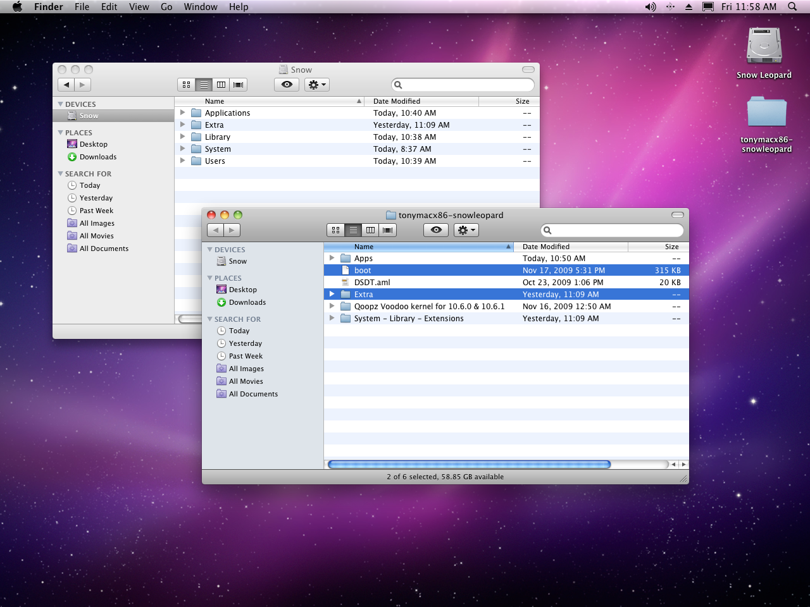Click Quick Look eye in Snow window
Image resolution: width=810 pixels, height=607 pixels.
[x=287, y=85]
